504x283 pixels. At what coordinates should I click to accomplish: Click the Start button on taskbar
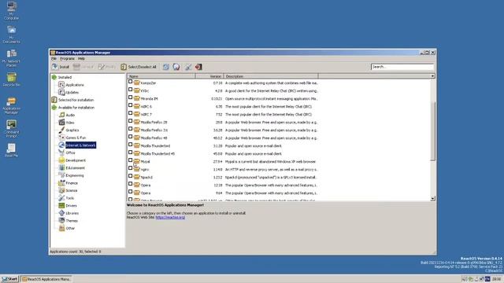9,279
